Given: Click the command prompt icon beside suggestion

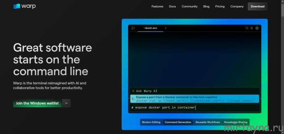Looking at the screenshot, I should tap(133, 99).
